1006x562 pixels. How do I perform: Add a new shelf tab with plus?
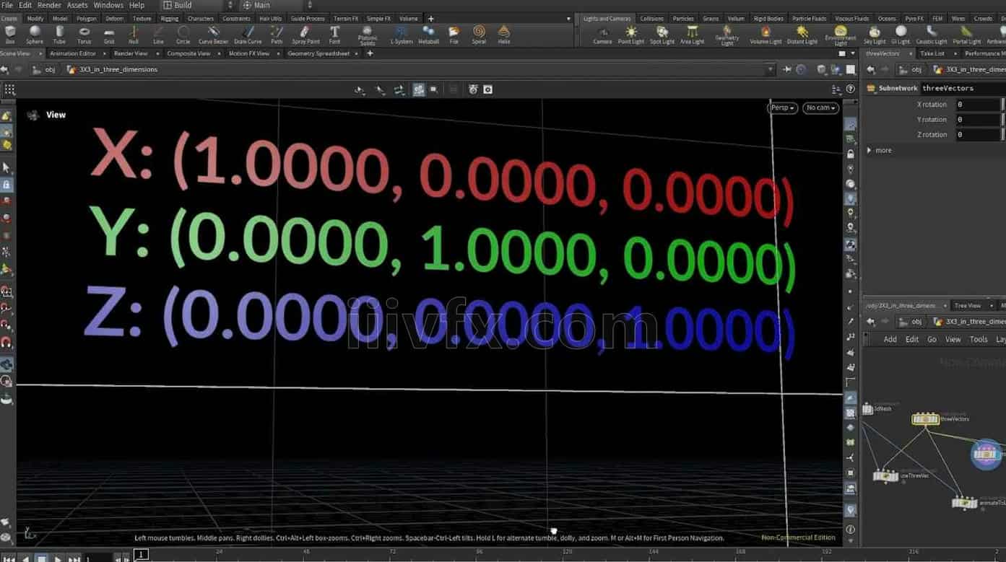(x=431, y=19)
